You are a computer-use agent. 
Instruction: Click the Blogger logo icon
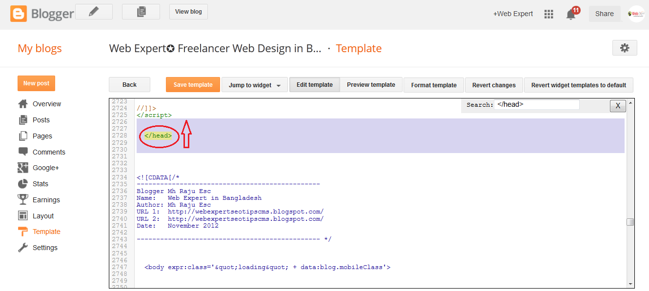click(x=19, y=13)
